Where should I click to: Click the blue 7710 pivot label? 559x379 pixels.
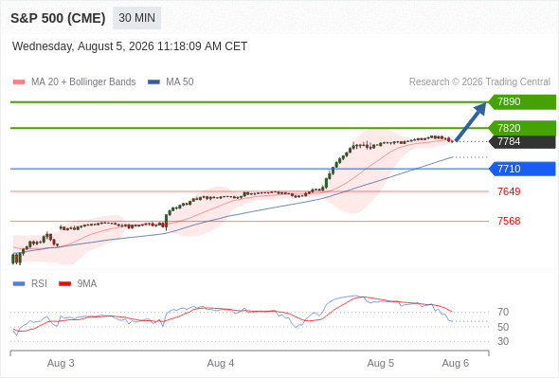522,169
